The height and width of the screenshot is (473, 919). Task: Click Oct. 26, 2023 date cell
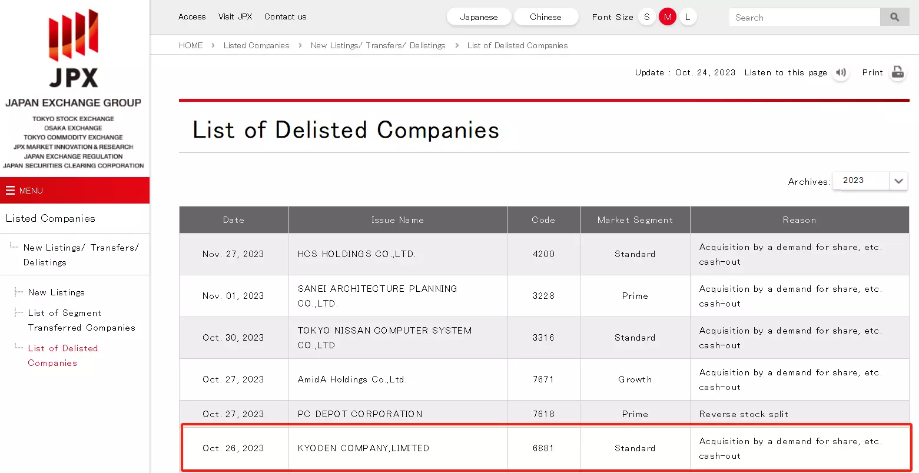pyautogui.click(x=233, y=448)
